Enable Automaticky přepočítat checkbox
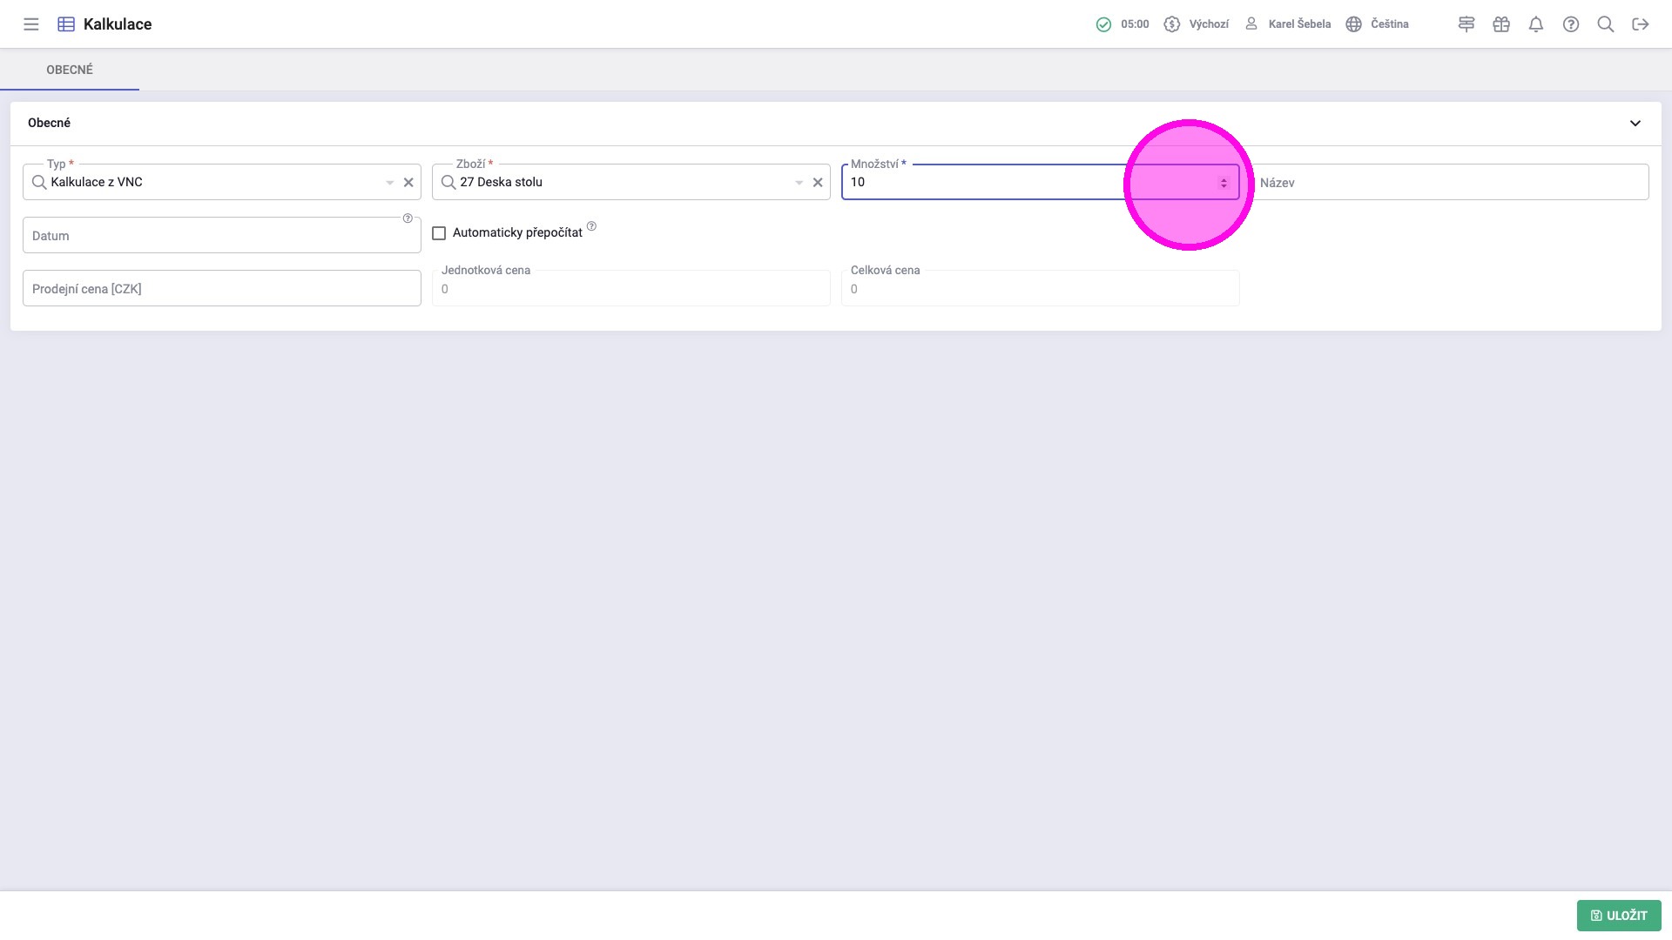The width and height of the screenshot is (1672, 940). [x=439, y=233]
